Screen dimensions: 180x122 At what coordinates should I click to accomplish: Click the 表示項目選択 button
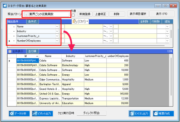click(x=138, y=14)
